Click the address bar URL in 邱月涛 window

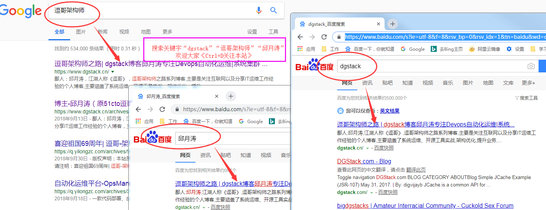point(236,109)
